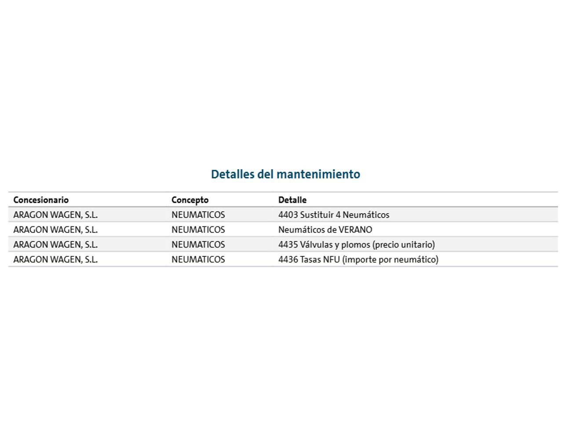This screenshot has height=423, width=563.
Task: Select ARAGON WAGEN in the Válvulas y plomos row
Action: point(55,244)
